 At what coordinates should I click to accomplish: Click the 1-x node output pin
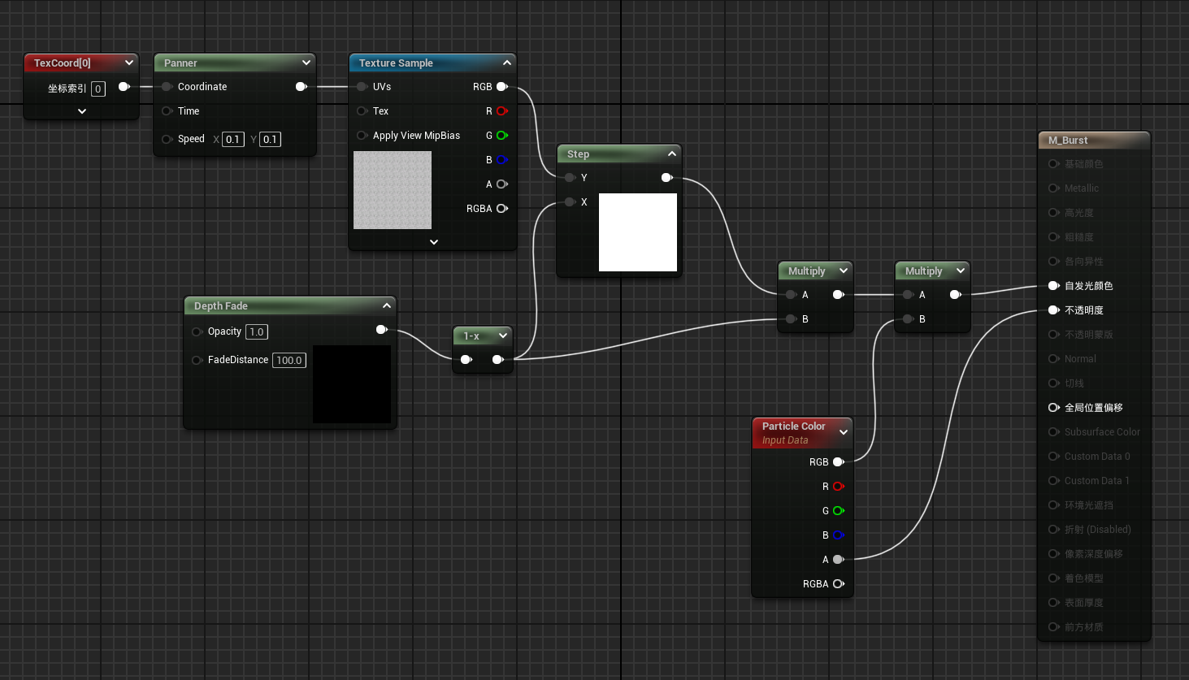click(x=497, y=360)
